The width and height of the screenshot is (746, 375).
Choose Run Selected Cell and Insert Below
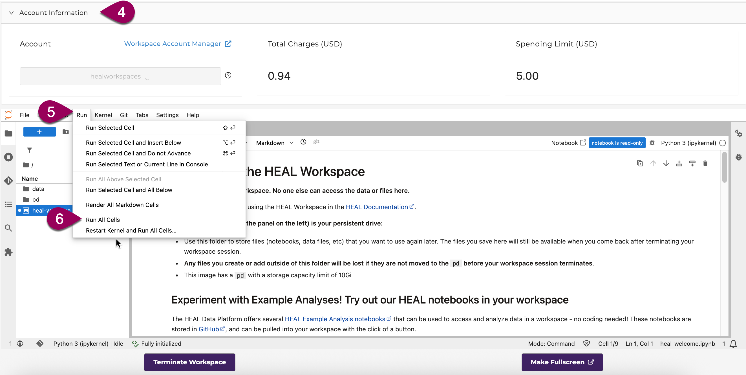pos(159,142)
